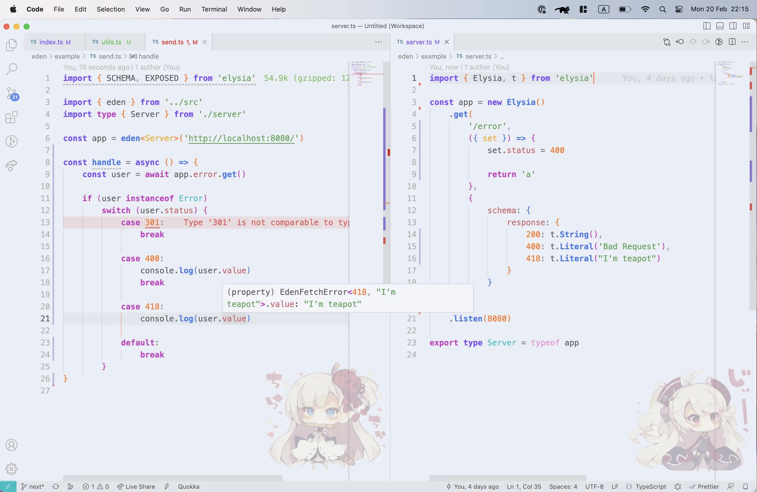Open the Terminal menu

pos(214,9)
